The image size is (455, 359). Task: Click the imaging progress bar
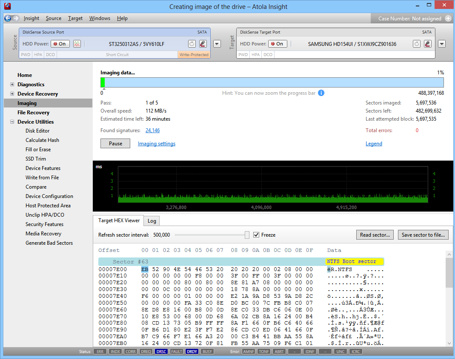tap(272, 82)
